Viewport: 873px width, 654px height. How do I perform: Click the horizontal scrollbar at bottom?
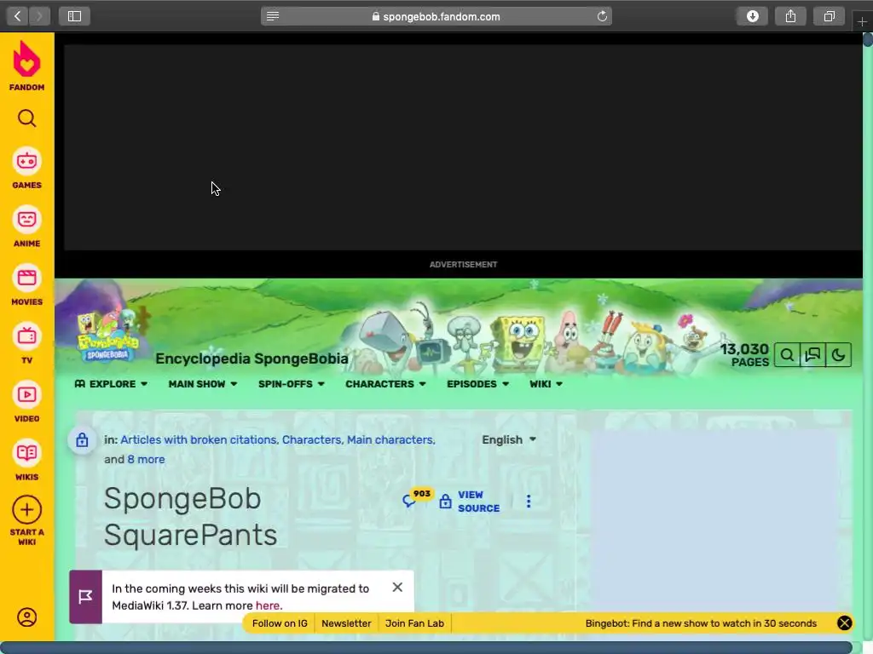[x=426, y=647]
